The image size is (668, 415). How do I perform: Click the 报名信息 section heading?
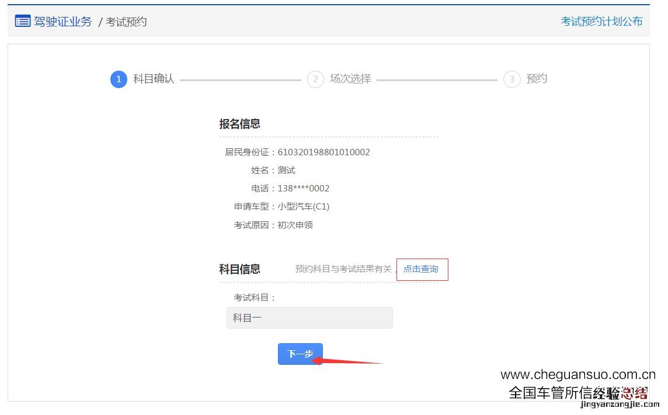(239, 124)
